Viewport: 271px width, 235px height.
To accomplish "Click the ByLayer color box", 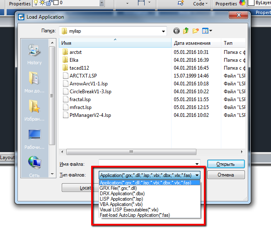I will tap(251, 3).
